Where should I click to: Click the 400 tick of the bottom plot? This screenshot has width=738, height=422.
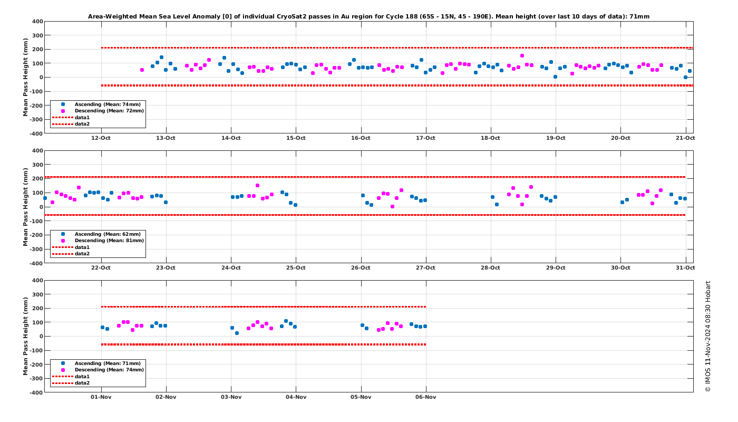click(37, 280)
